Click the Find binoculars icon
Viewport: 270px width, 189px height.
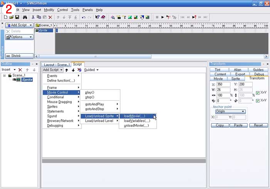25,17
